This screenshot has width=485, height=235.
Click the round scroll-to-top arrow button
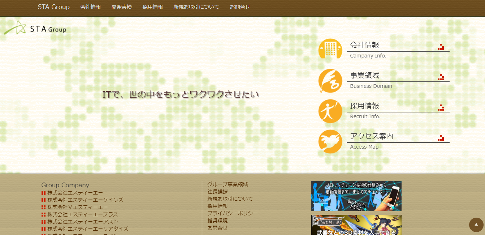(x=476, y=225)
